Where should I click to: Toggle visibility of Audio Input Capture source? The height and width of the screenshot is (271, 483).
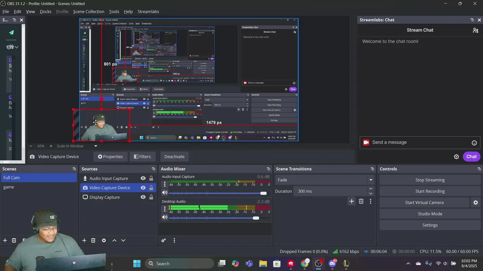[143, 178]
